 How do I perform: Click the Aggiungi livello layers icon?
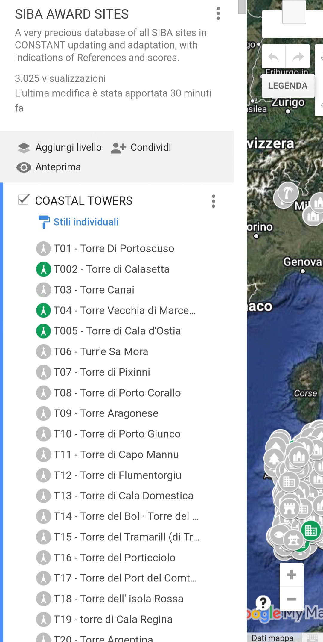click(24, 148)
